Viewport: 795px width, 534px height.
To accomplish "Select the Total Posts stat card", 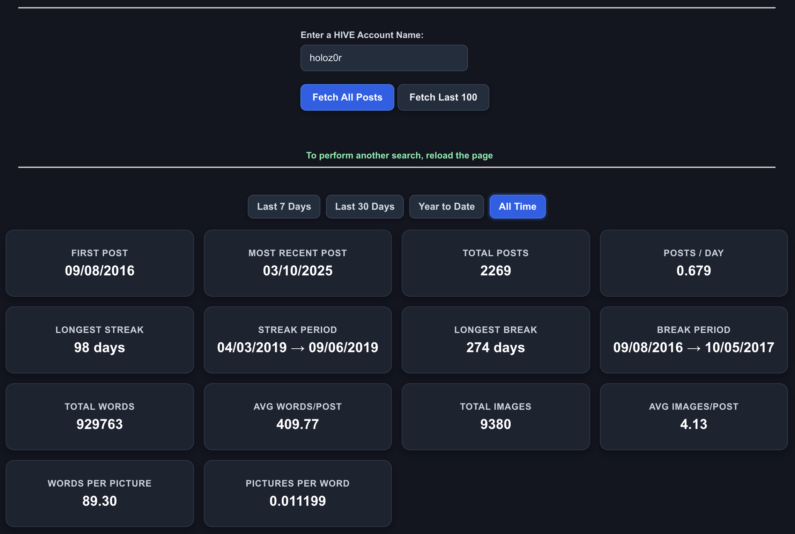I will (x=496, y=263).
